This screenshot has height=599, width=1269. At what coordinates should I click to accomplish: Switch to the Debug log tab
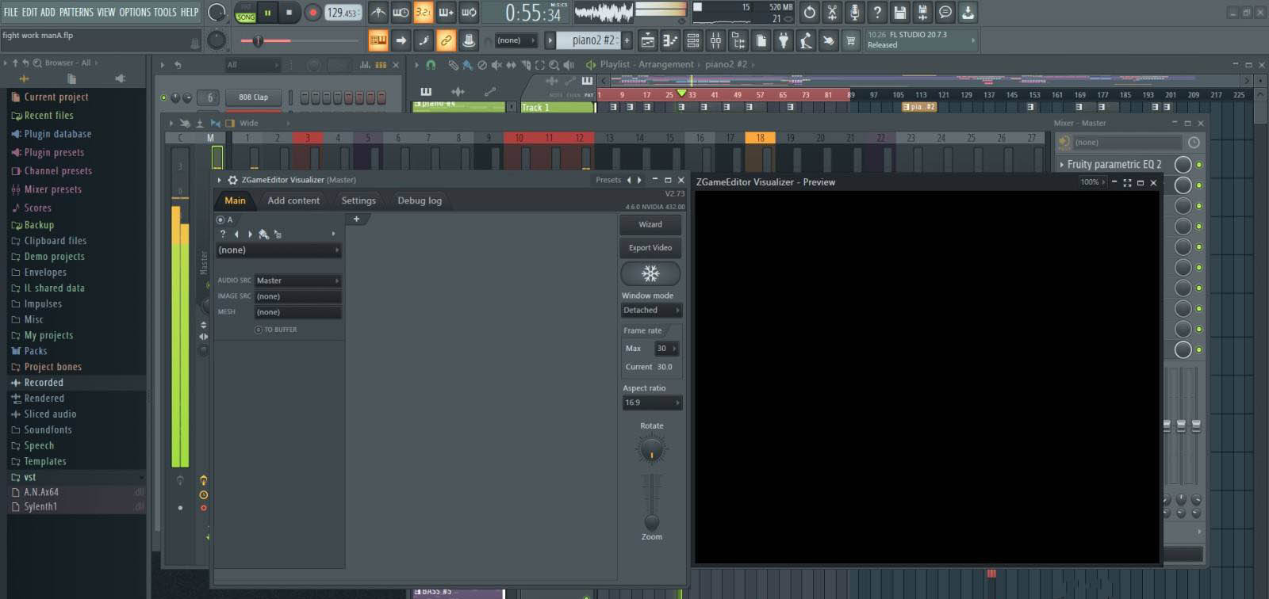[420, 200]
